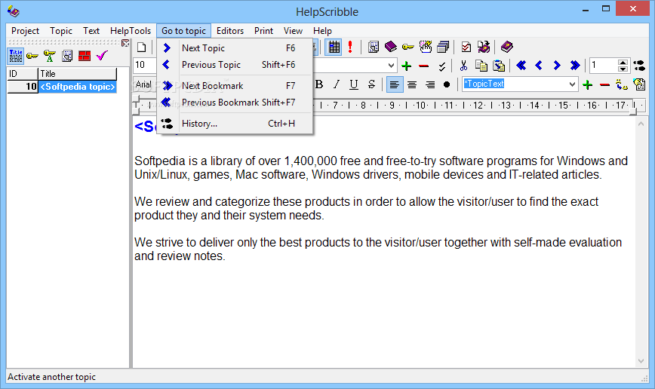Open the Help menu

[x=322, y=31]
